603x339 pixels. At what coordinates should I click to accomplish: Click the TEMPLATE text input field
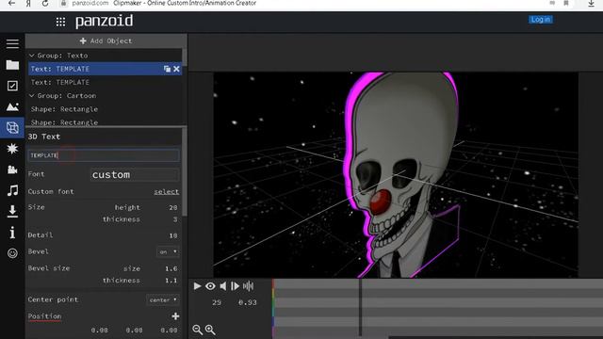[104, 155]
